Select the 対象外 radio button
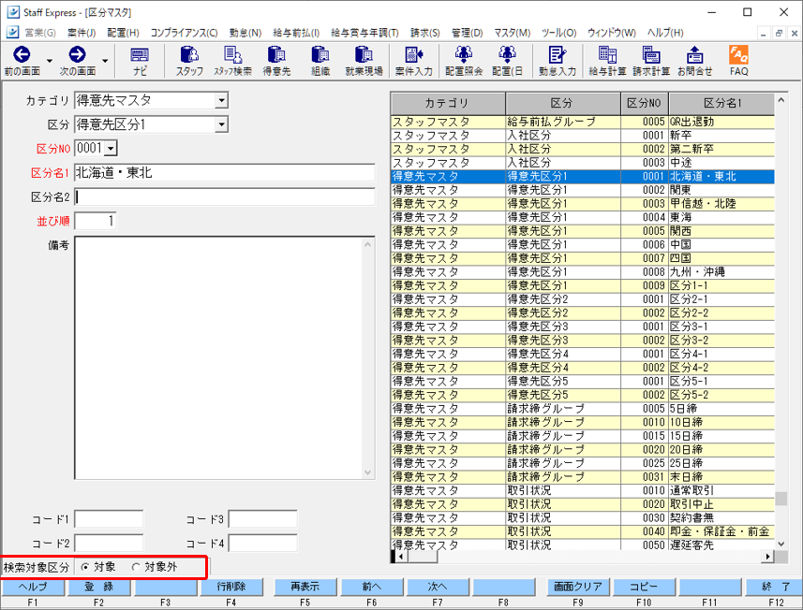The width and height of the screenshot is (803, 610). 136,567
